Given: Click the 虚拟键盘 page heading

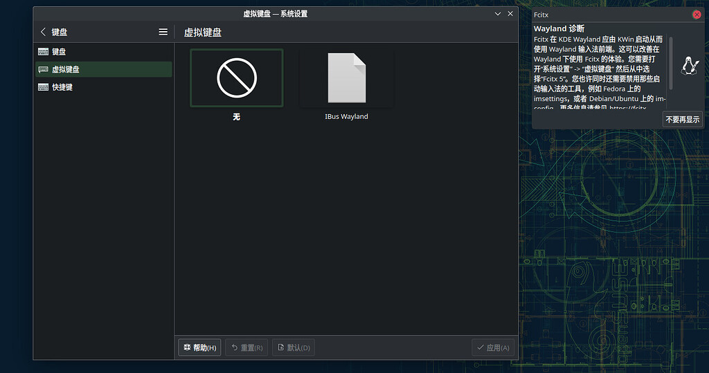Looking at the screenshot, I should tap(203, 33).
